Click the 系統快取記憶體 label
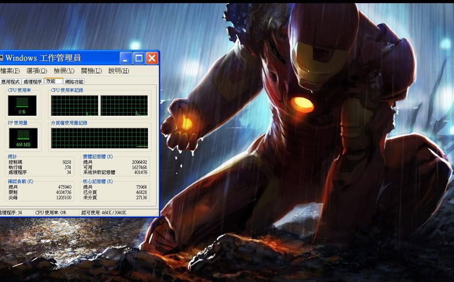The width and height of the screenshot is (454, 282). [x=99, y=172]
